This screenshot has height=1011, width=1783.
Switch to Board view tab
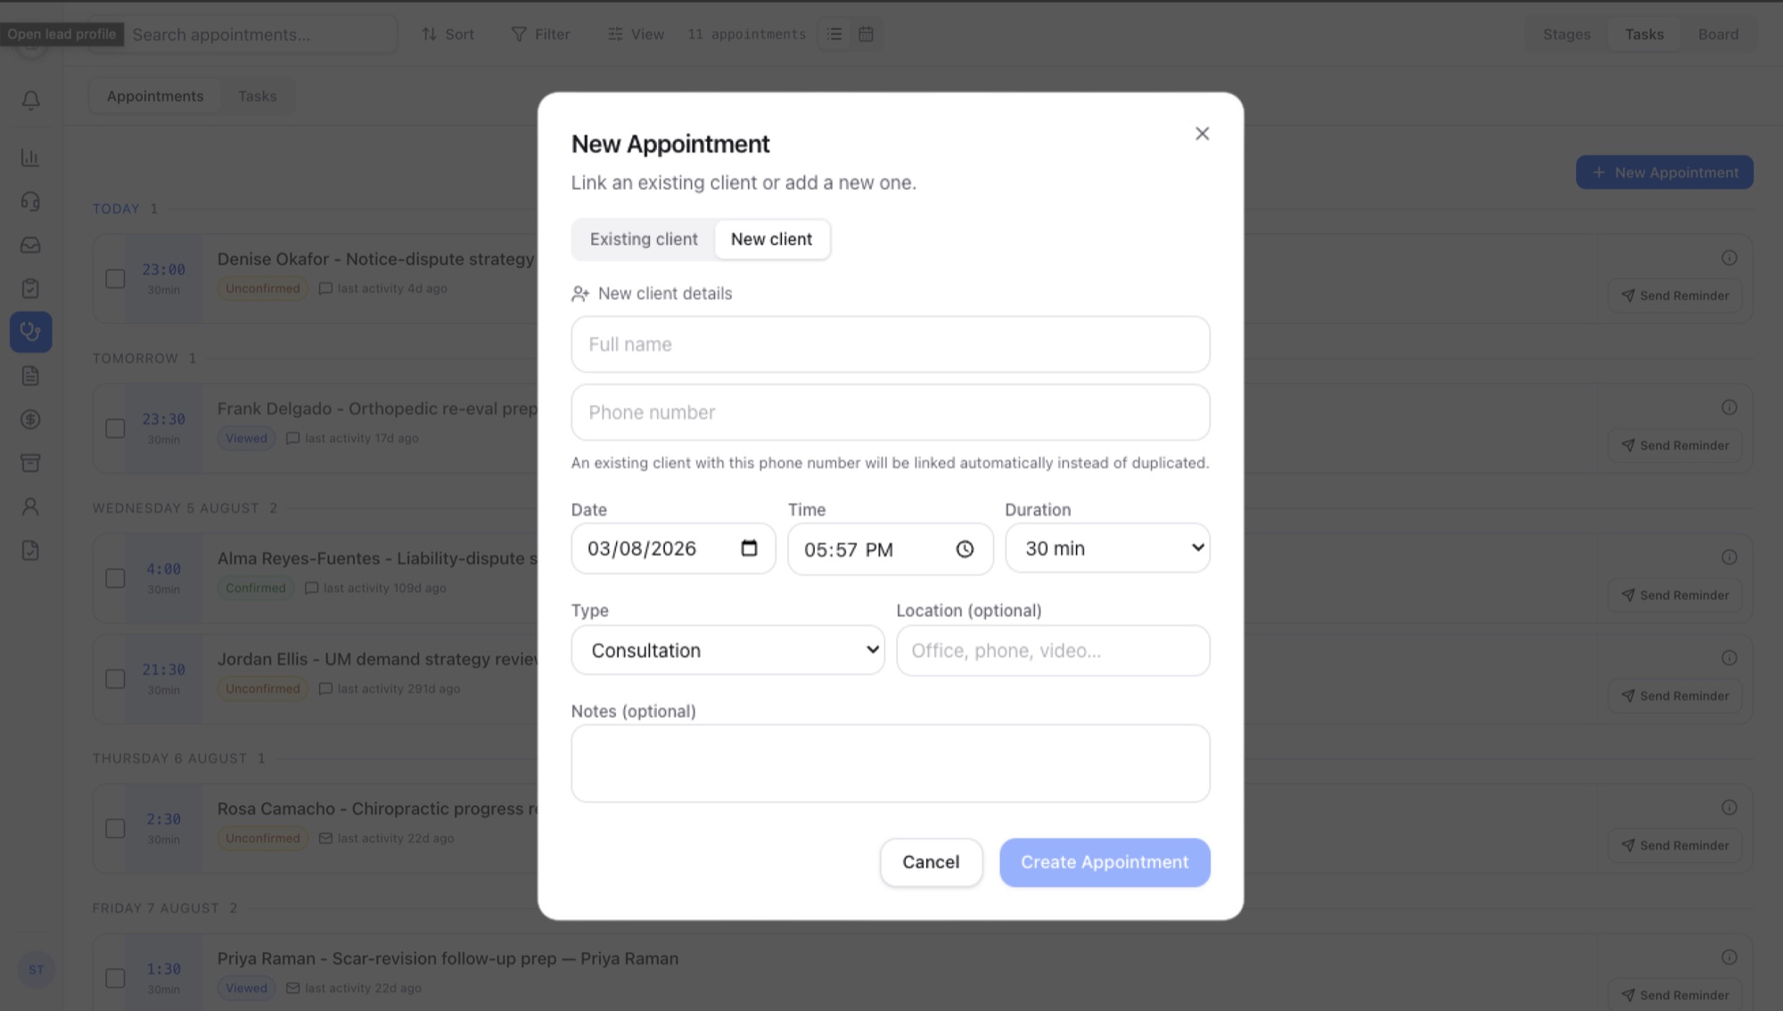click(1718, 34)
